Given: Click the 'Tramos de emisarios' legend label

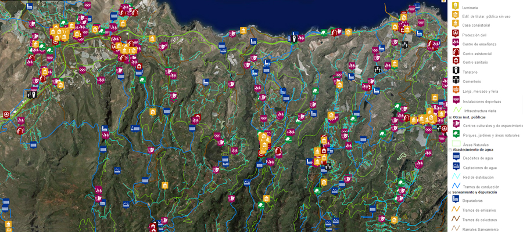Looking at the screenshot, I should [x=479, y=211].
